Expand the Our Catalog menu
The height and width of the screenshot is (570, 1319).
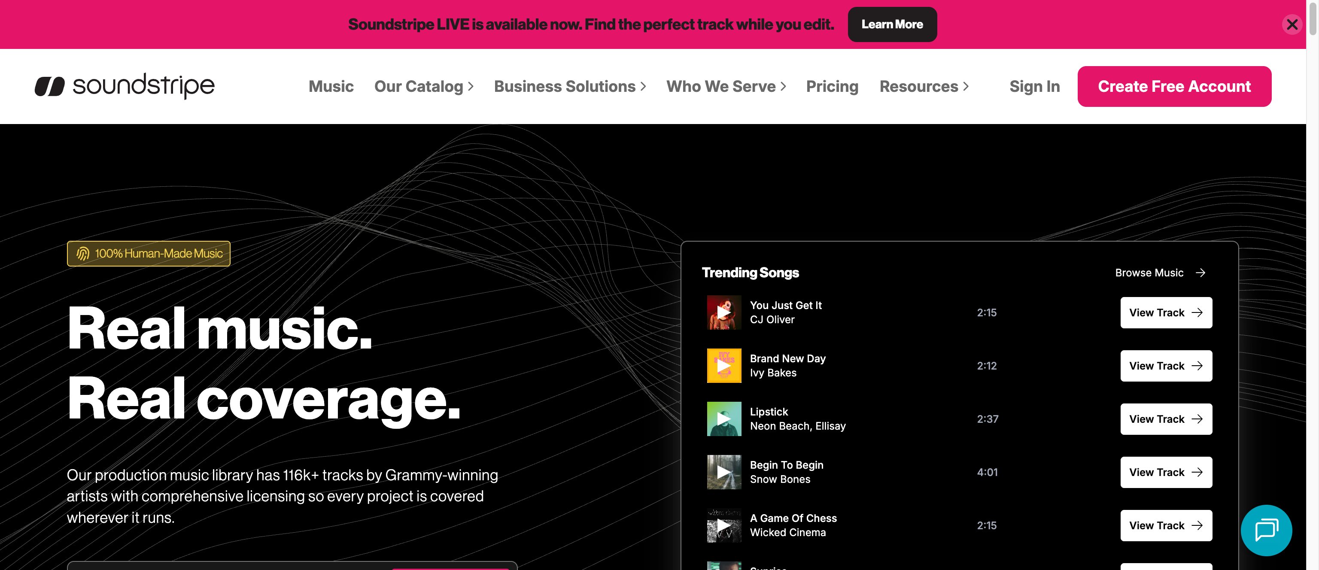click(x=424, y=86)
